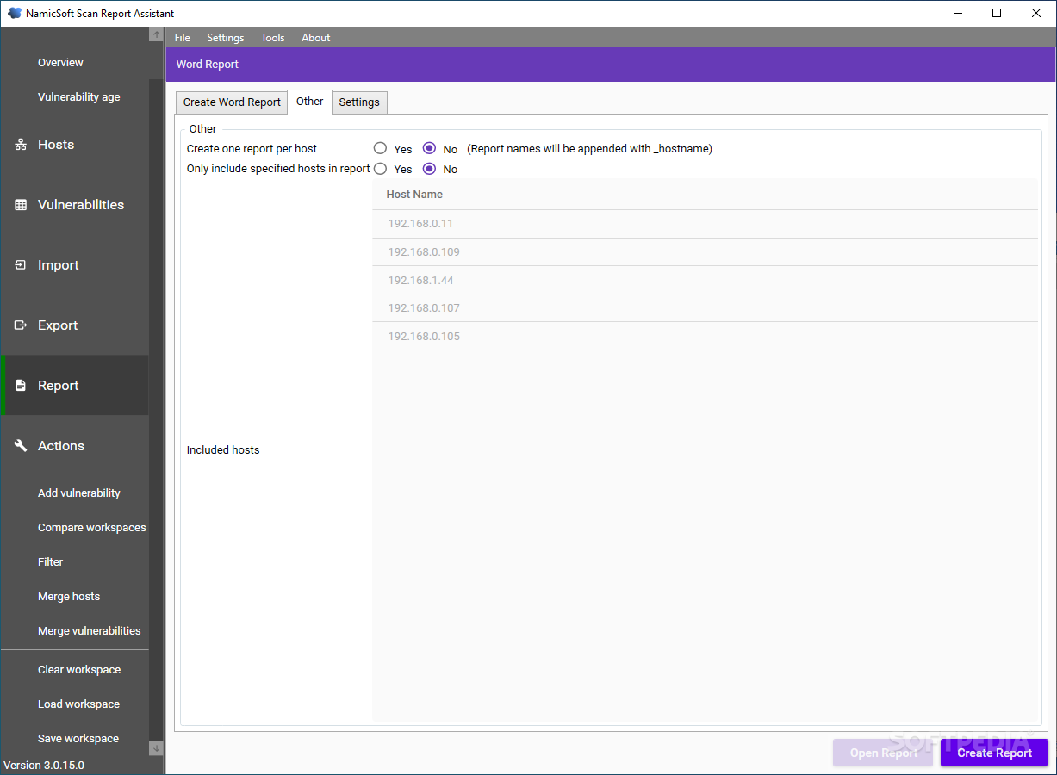
Task: Open the Settings menu in menu bar
Action: coord(226,38)
